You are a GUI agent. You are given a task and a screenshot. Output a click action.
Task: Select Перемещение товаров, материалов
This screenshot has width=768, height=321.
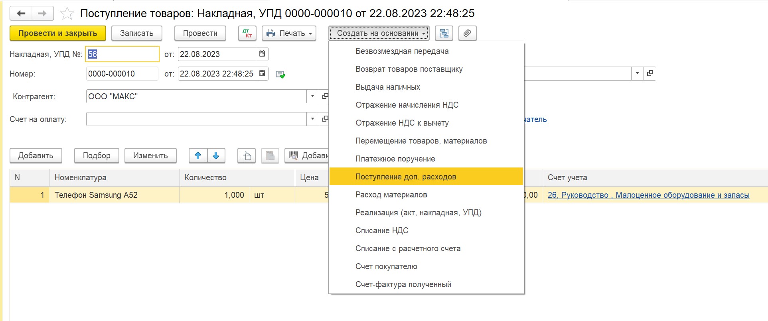click(426, 141)
